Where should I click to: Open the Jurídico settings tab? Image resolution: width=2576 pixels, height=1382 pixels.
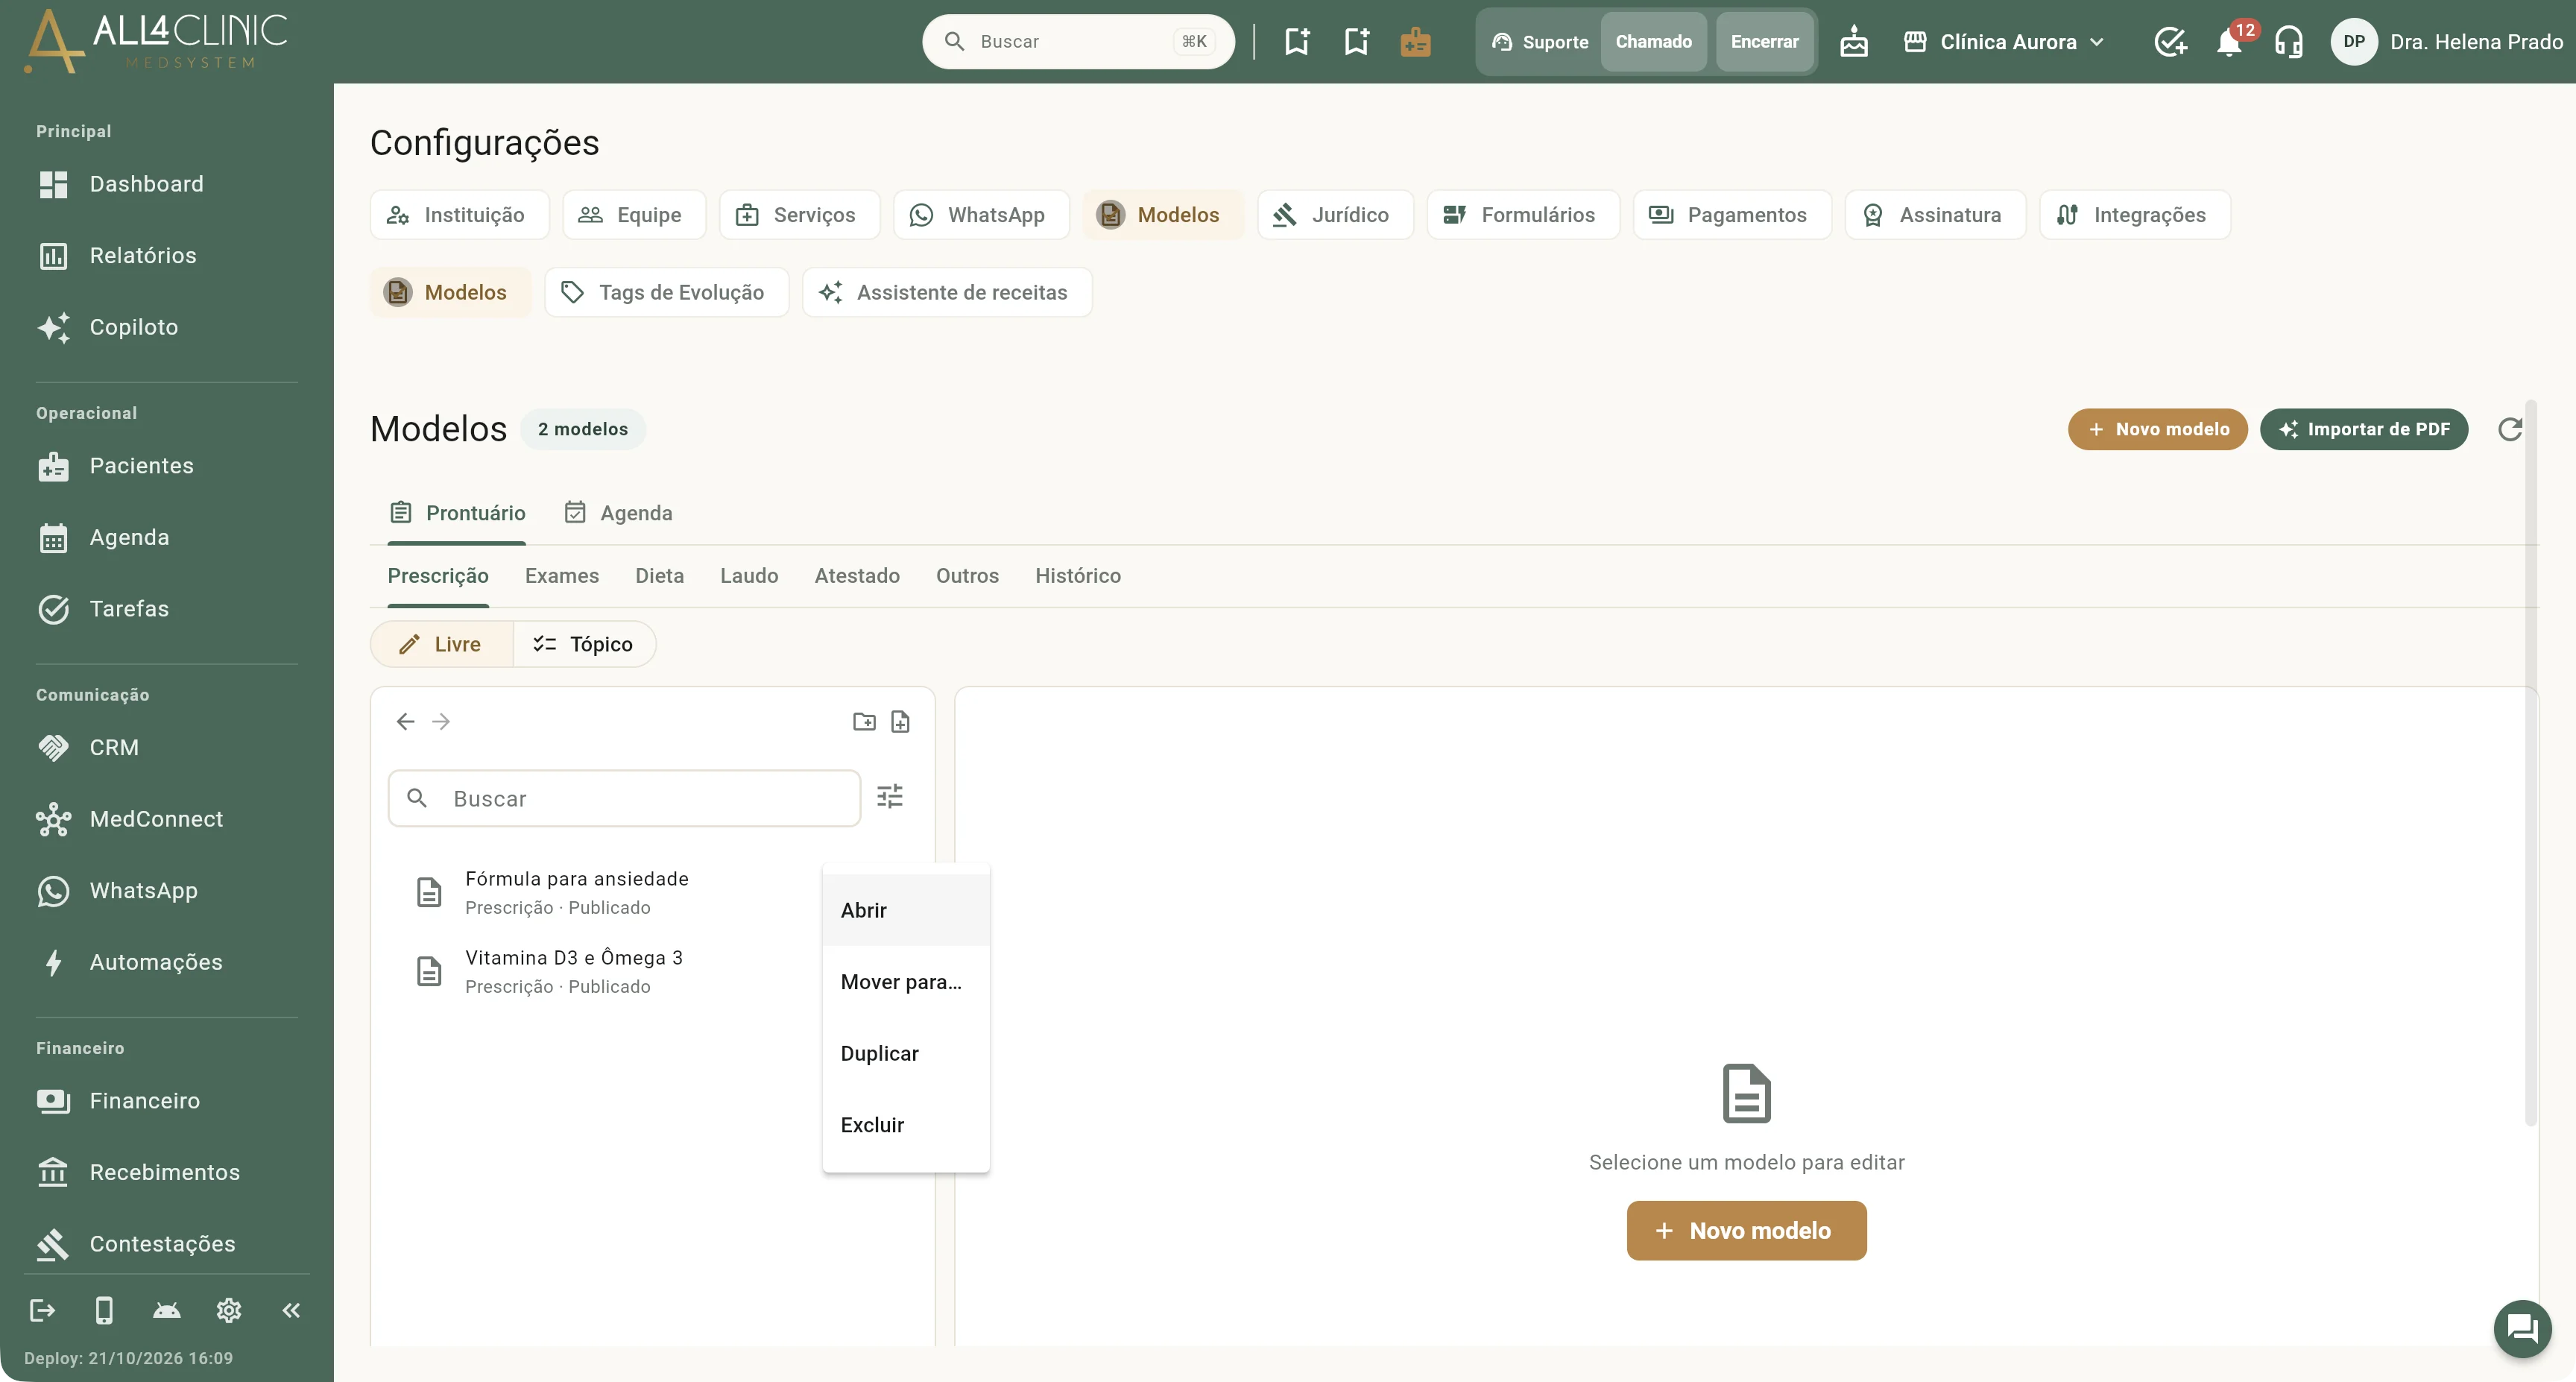pos(1335,215)
